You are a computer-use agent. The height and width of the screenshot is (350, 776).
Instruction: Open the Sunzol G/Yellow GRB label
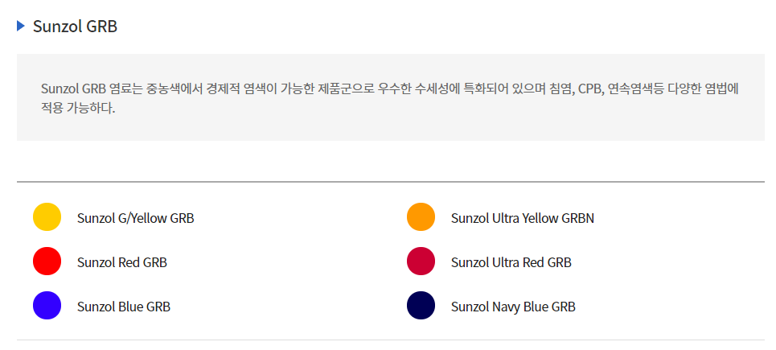tap(136, 218)
